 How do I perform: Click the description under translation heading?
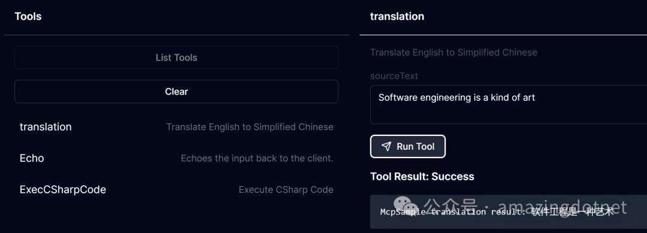point(453,52)
